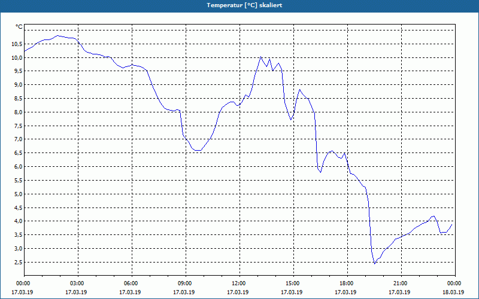Click the 18.03.19 date label
Viewport: 479px width, 299px height.
point(453,292)
